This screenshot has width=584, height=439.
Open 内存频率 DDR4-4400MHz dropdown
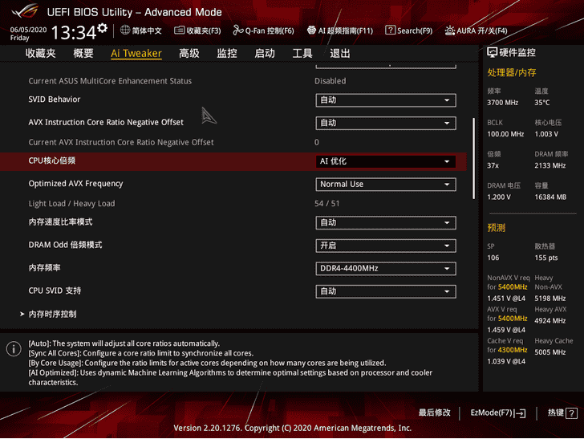(386, 269)
